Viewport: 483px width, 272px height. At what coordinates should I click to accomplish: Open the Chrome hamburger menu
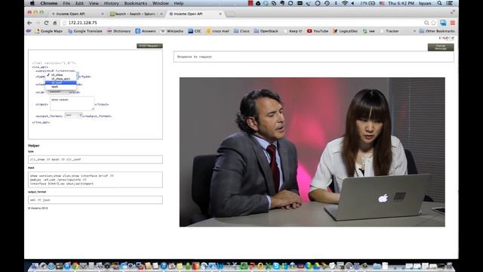(453, 23)
